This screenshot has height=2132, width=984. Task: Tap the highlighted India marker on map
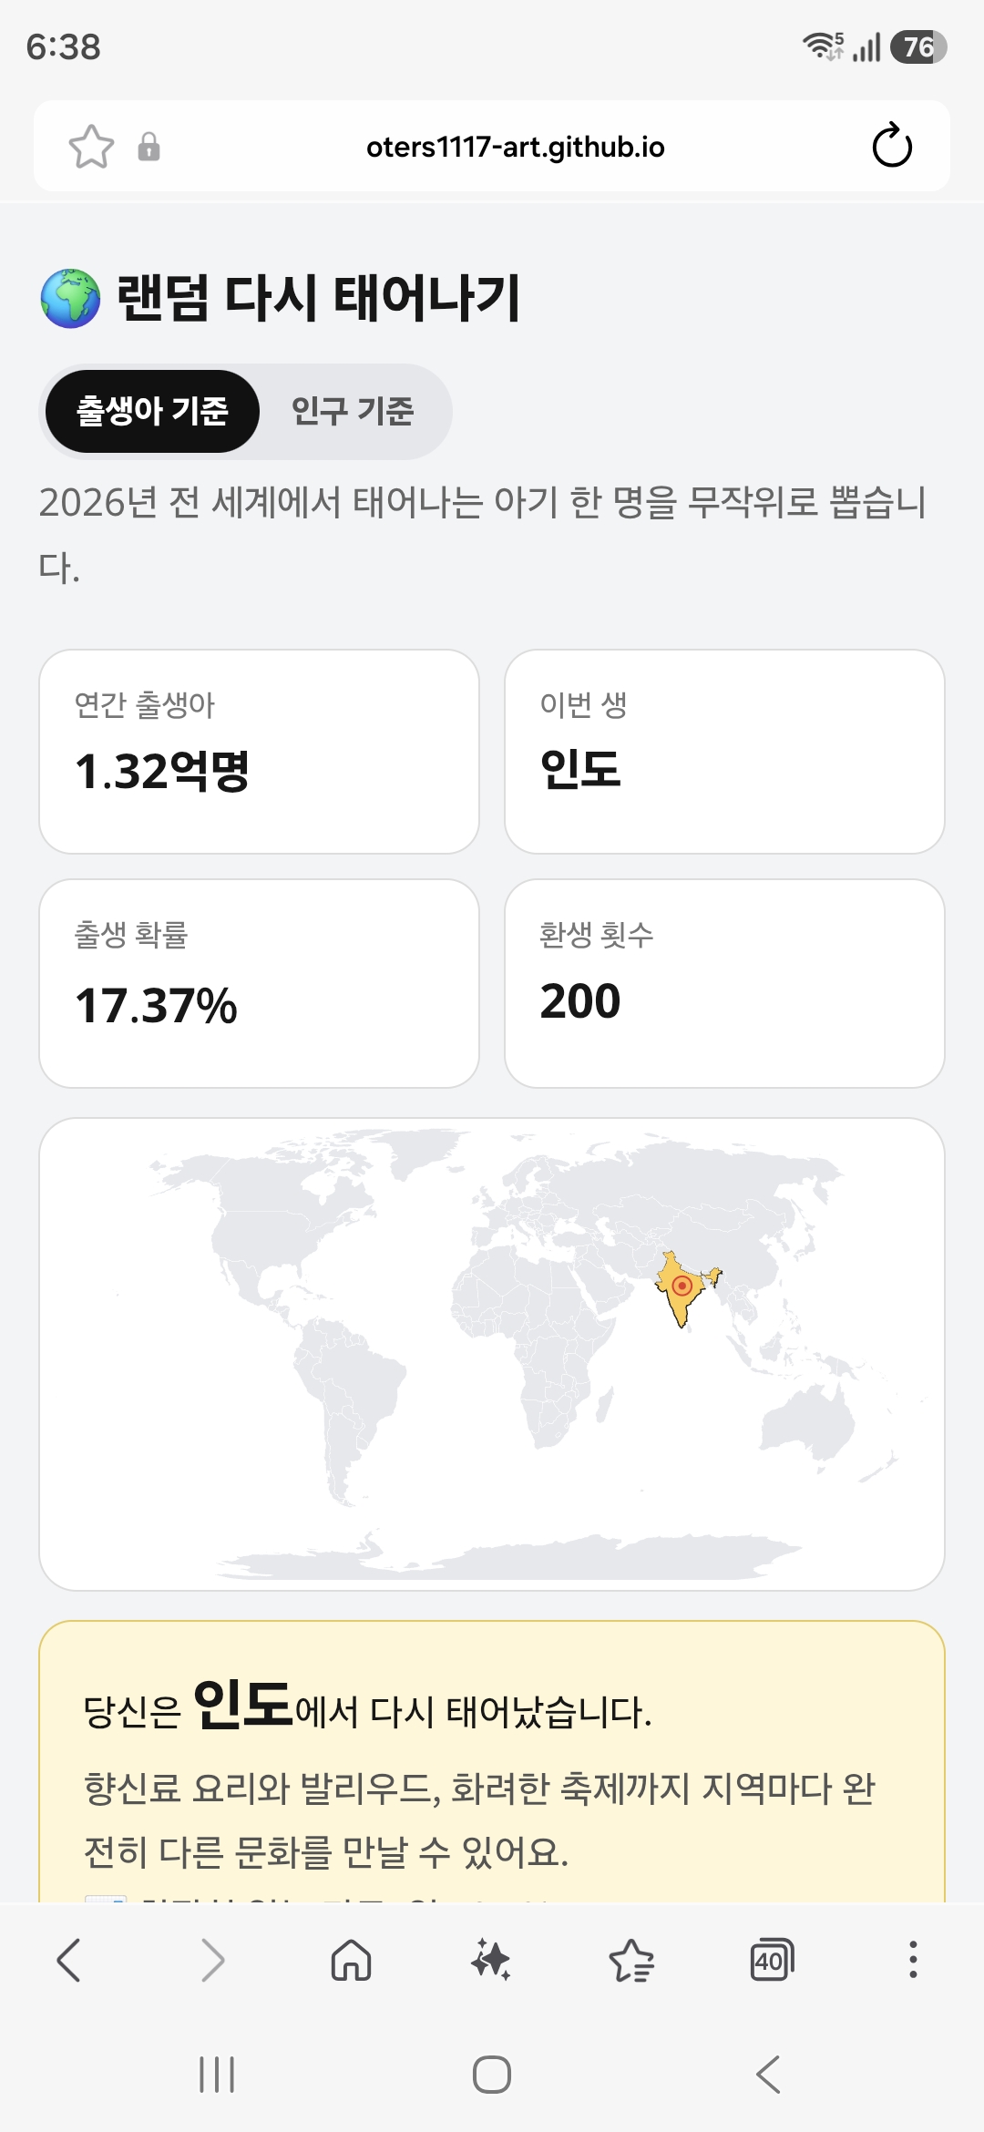point(682,1286)
